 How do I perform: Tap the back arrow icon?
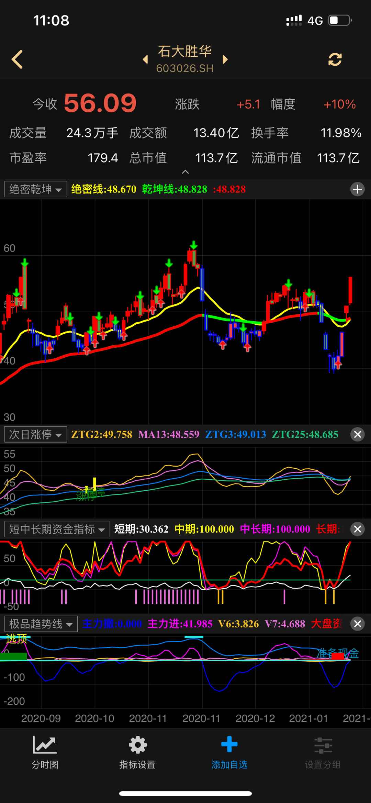(x=17, y=59)
